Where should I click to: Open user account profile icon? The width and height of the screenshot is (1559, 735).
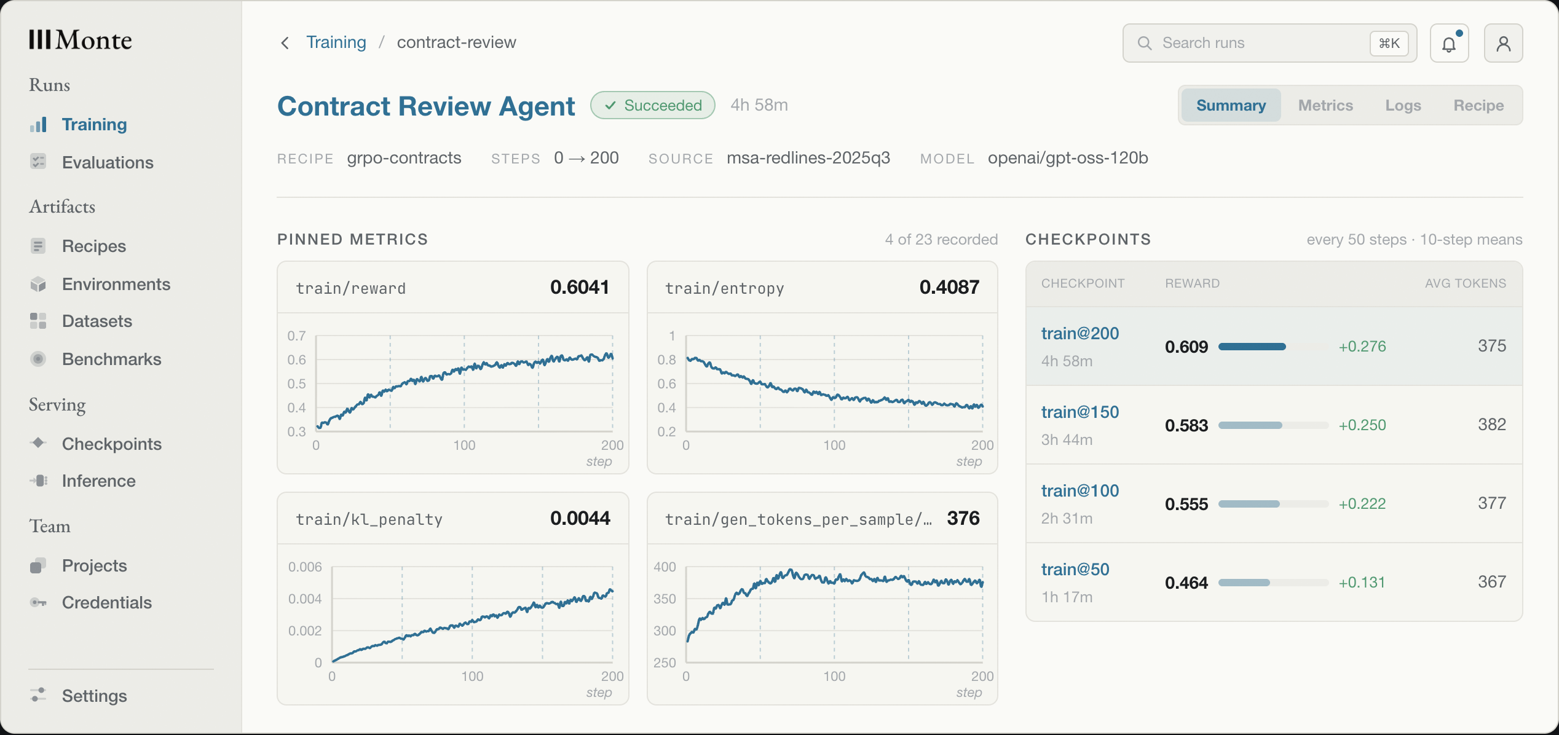point(1504,43)
